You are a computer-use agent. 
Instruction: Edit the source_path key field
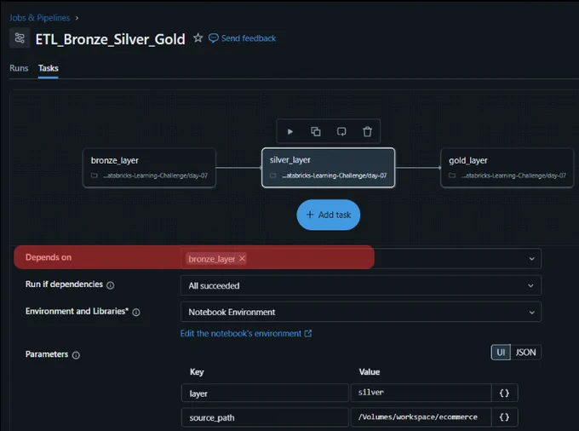[x=265, y=417]
